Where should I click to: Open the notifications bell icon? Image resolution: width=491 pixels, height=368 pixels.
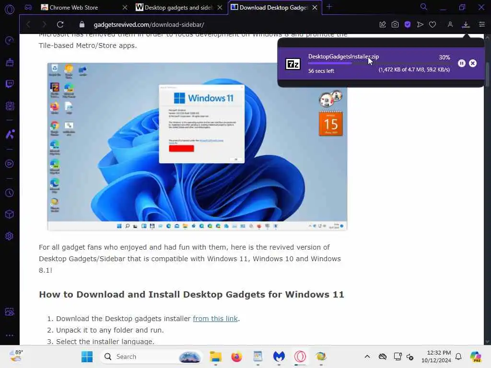click(458, 356)
